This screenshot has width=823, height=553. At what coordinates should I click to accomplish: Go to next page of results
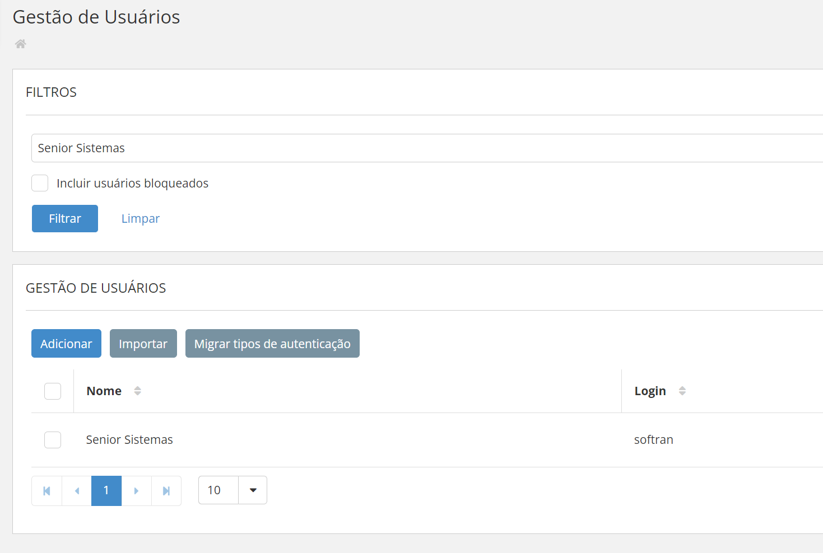click(x=136, y=491)
